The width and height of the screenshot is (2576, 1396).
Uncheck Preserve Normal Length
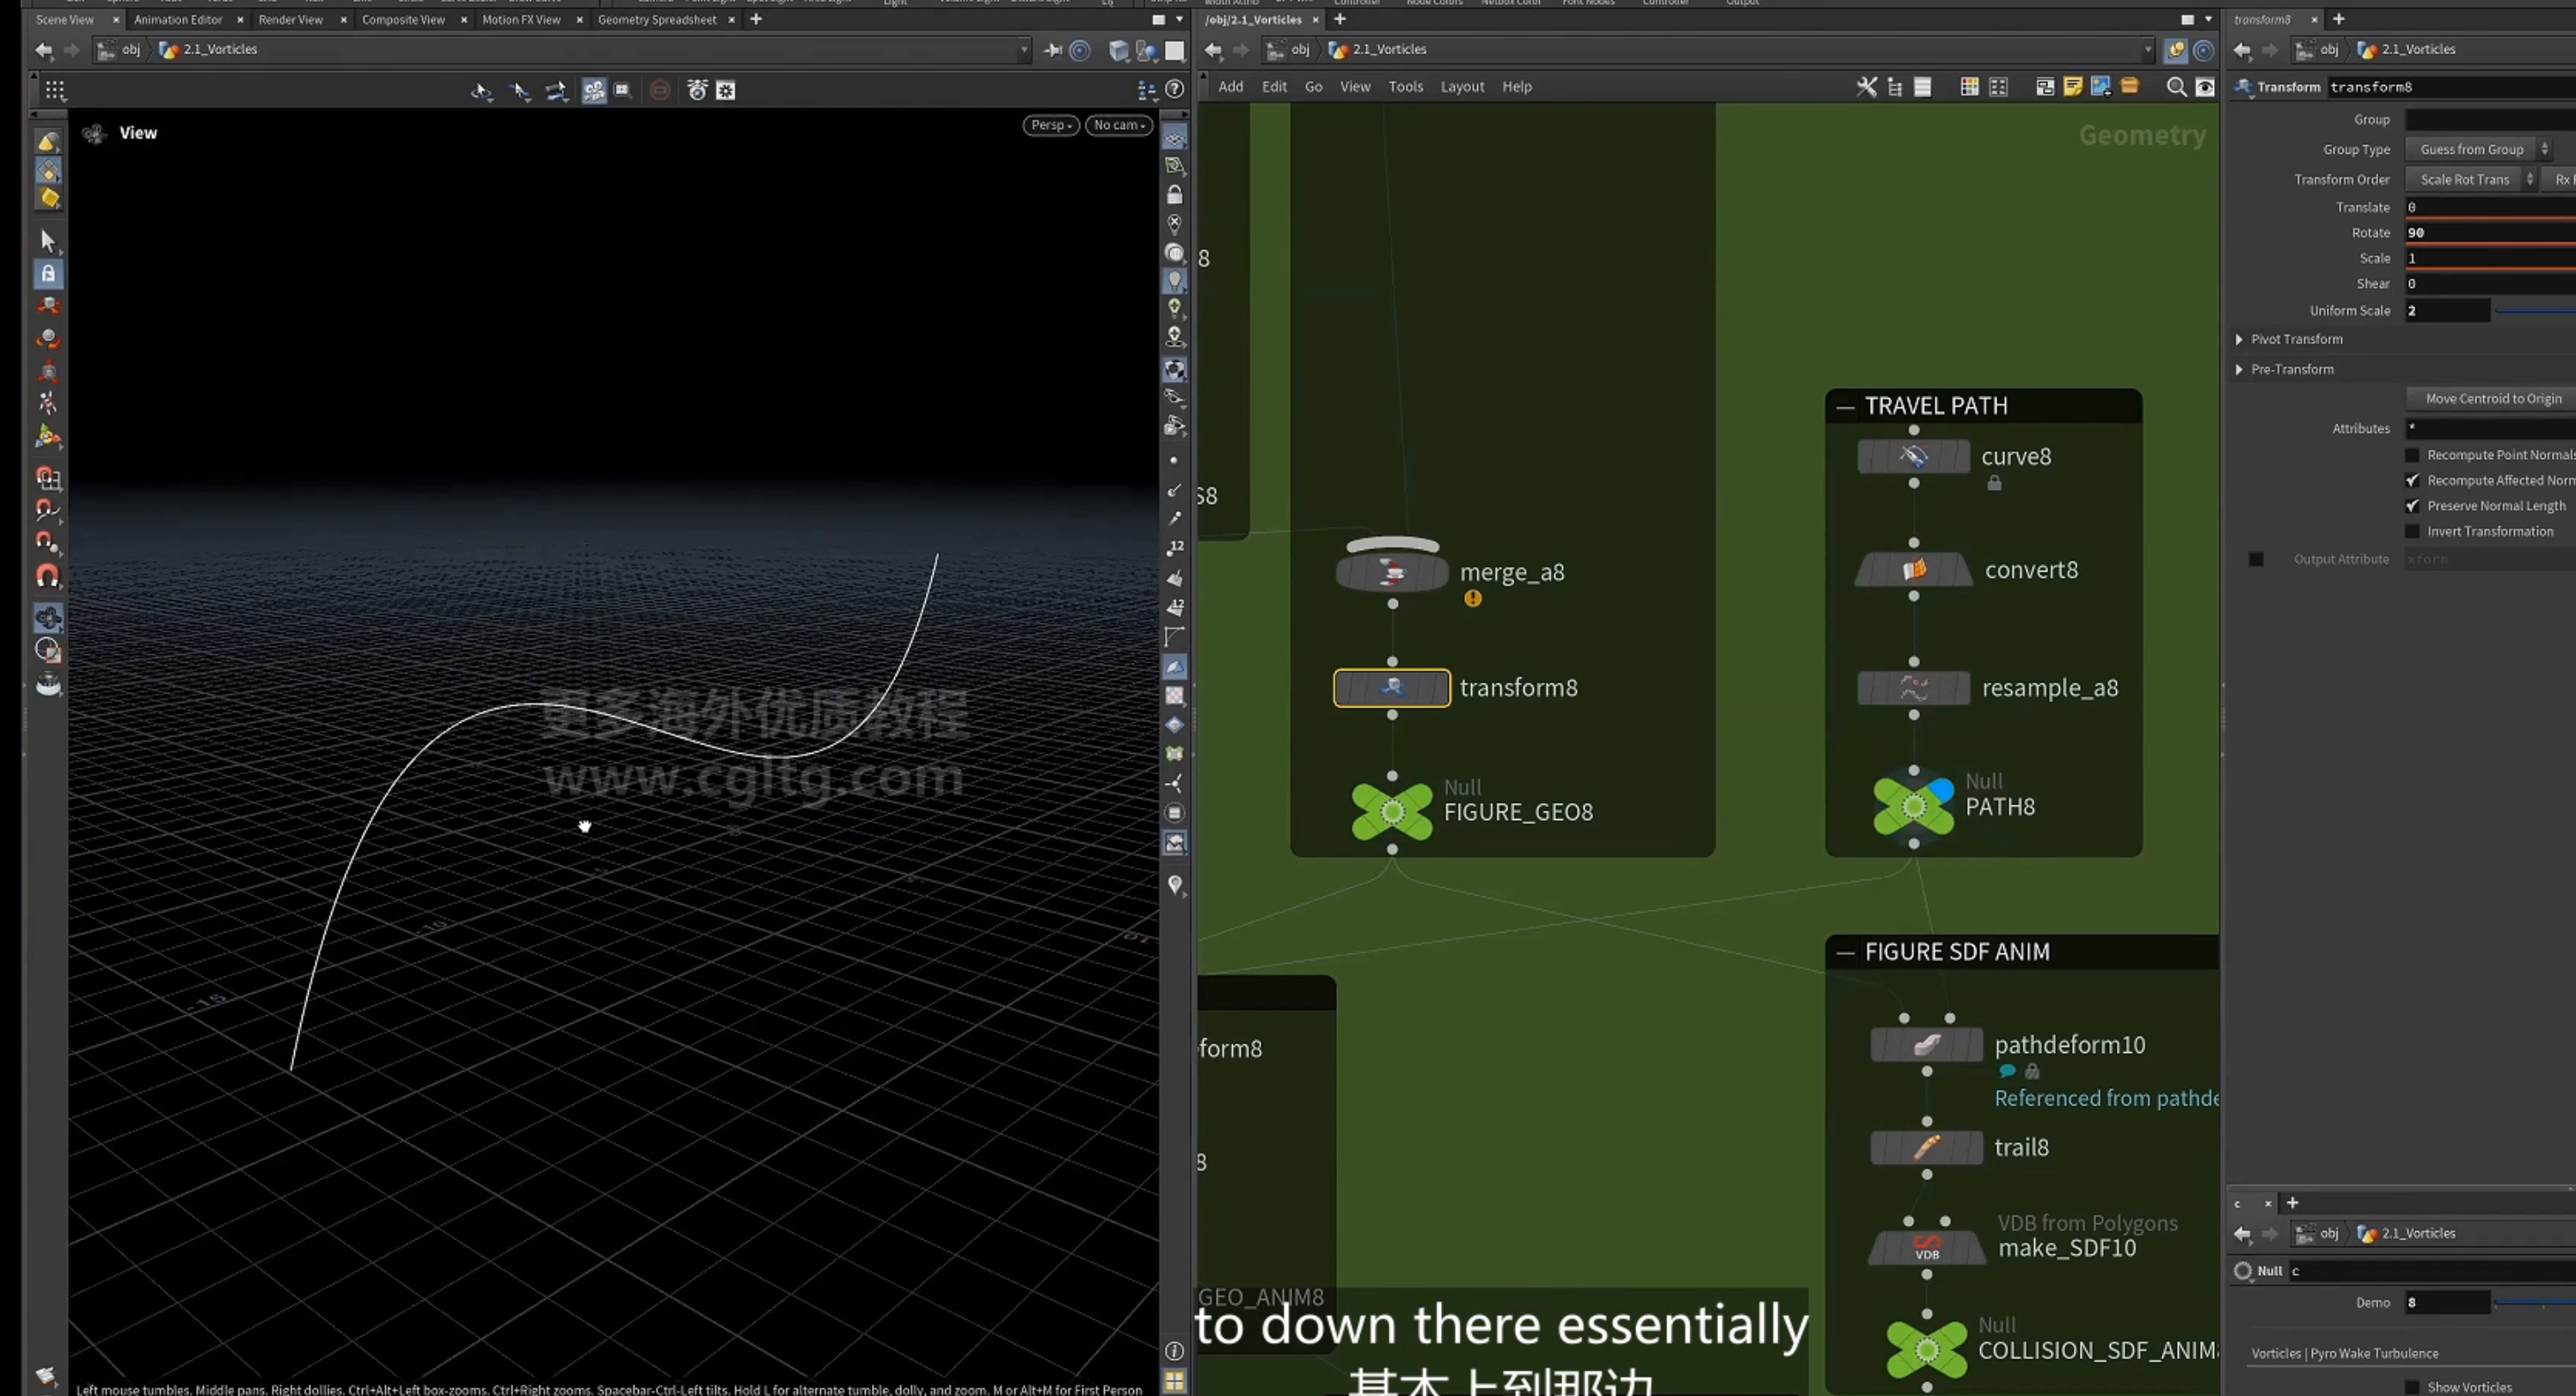tap(2411, 506)
